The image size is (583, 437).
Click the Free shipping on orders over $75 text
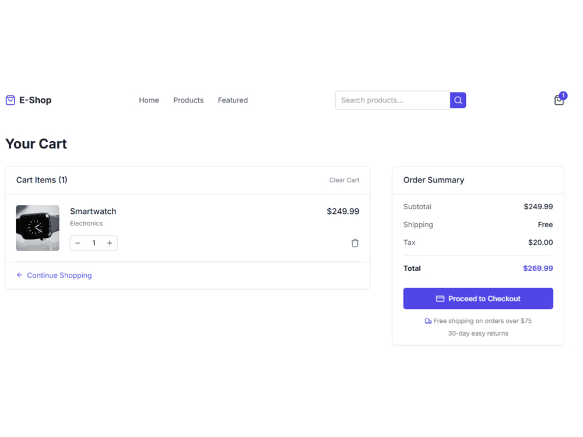pyautogui.click(x=482, y=320)
